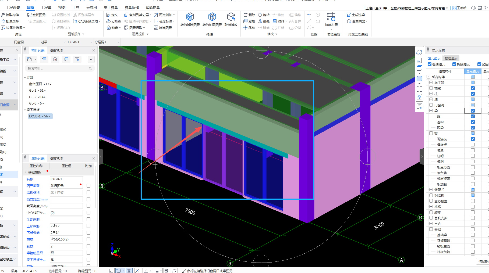Open the LXGB-1 component dropdown
This screenshot has width=489, height=273.
click(x=92, y=42)
